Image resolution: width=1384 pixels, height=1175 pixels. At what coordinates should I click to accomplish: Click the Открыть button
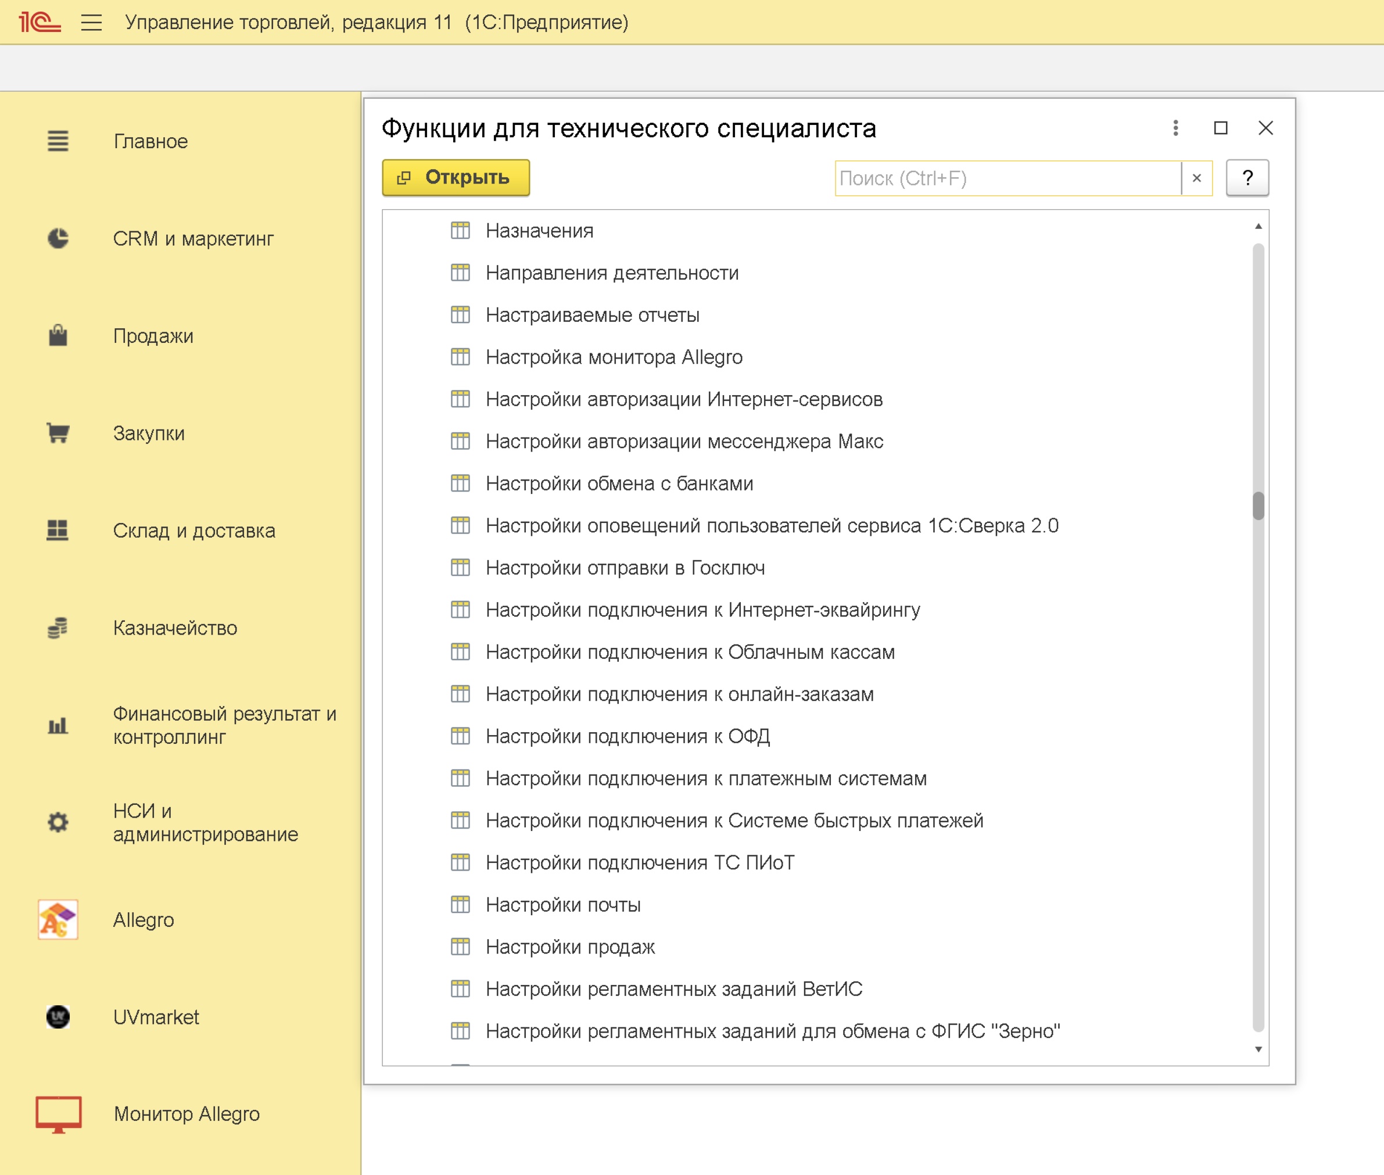[456, 177]
